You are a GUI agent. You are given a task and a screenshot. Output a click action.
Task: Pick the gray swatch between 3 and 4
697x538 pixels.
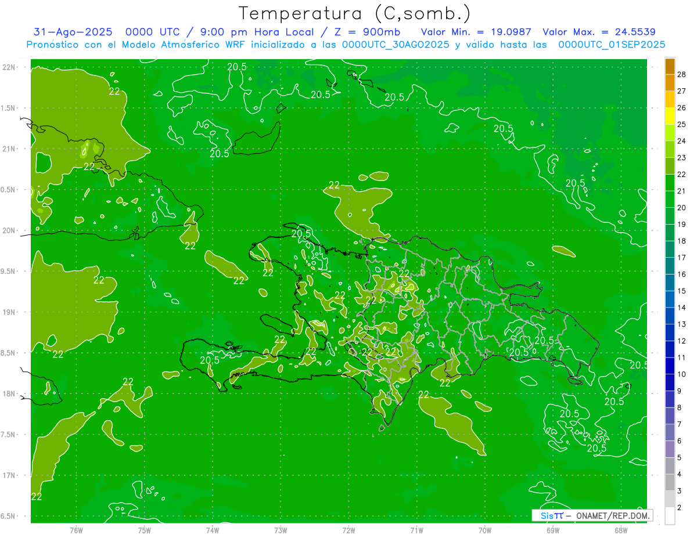pyautogui.click(x=670, y=482)
